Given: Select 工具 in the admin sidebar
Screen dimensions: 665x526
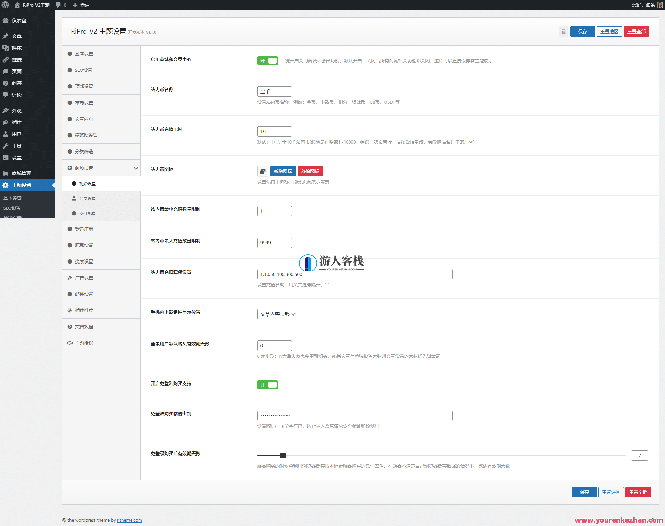Looking at the screenshot, I should (16, 146).
